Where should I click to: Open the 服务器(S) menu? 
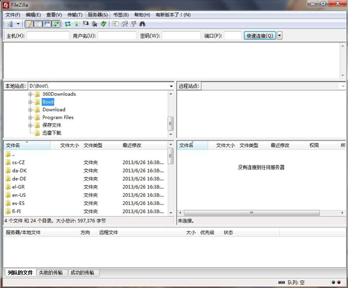point(97,15)
